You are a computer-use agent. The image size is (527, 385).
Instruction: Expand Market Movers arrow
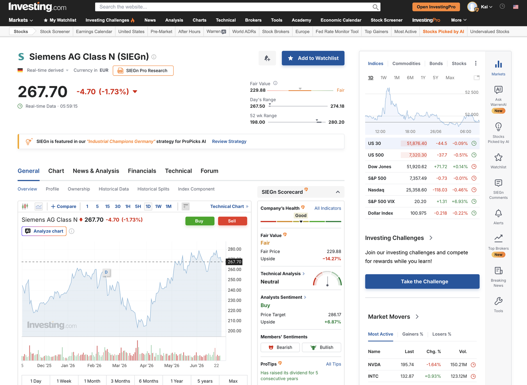click(417, 317)
